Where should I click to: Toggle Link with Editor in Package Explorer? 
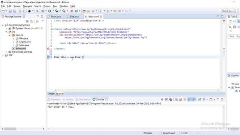[x=31, y=21]
